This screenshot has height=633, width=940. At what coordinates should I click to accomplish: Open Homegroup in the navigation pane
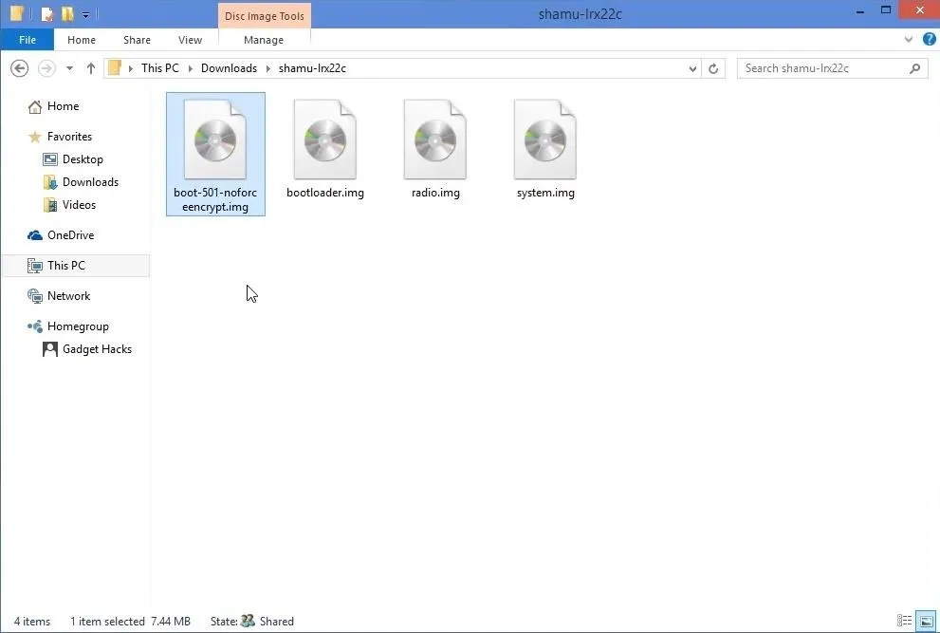[78, 326]
